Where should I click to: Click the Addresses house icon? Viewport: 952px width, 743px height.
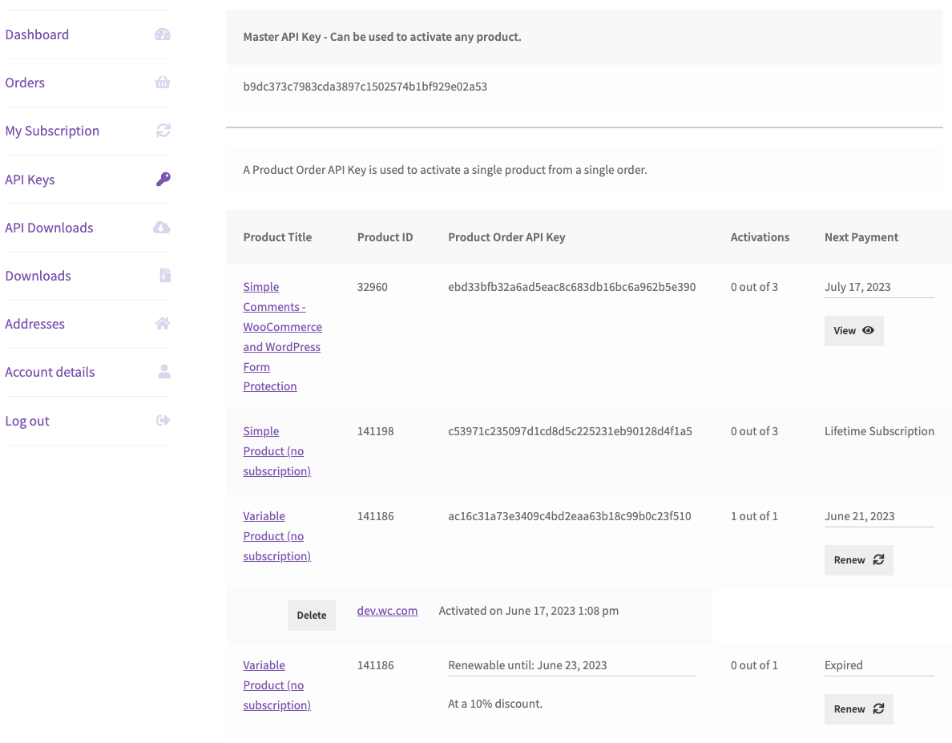click(163, 324)
